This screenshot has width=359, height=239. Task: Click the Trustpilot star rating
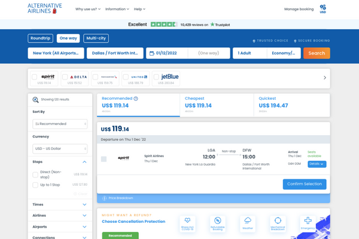coord(164,24)
